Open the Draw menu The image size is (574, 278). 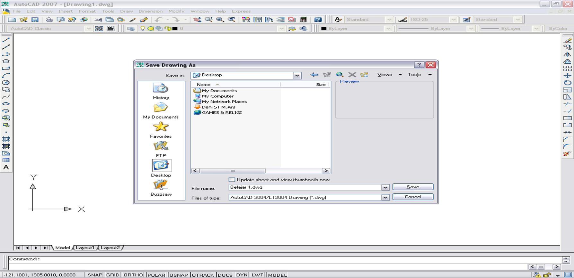126,11
